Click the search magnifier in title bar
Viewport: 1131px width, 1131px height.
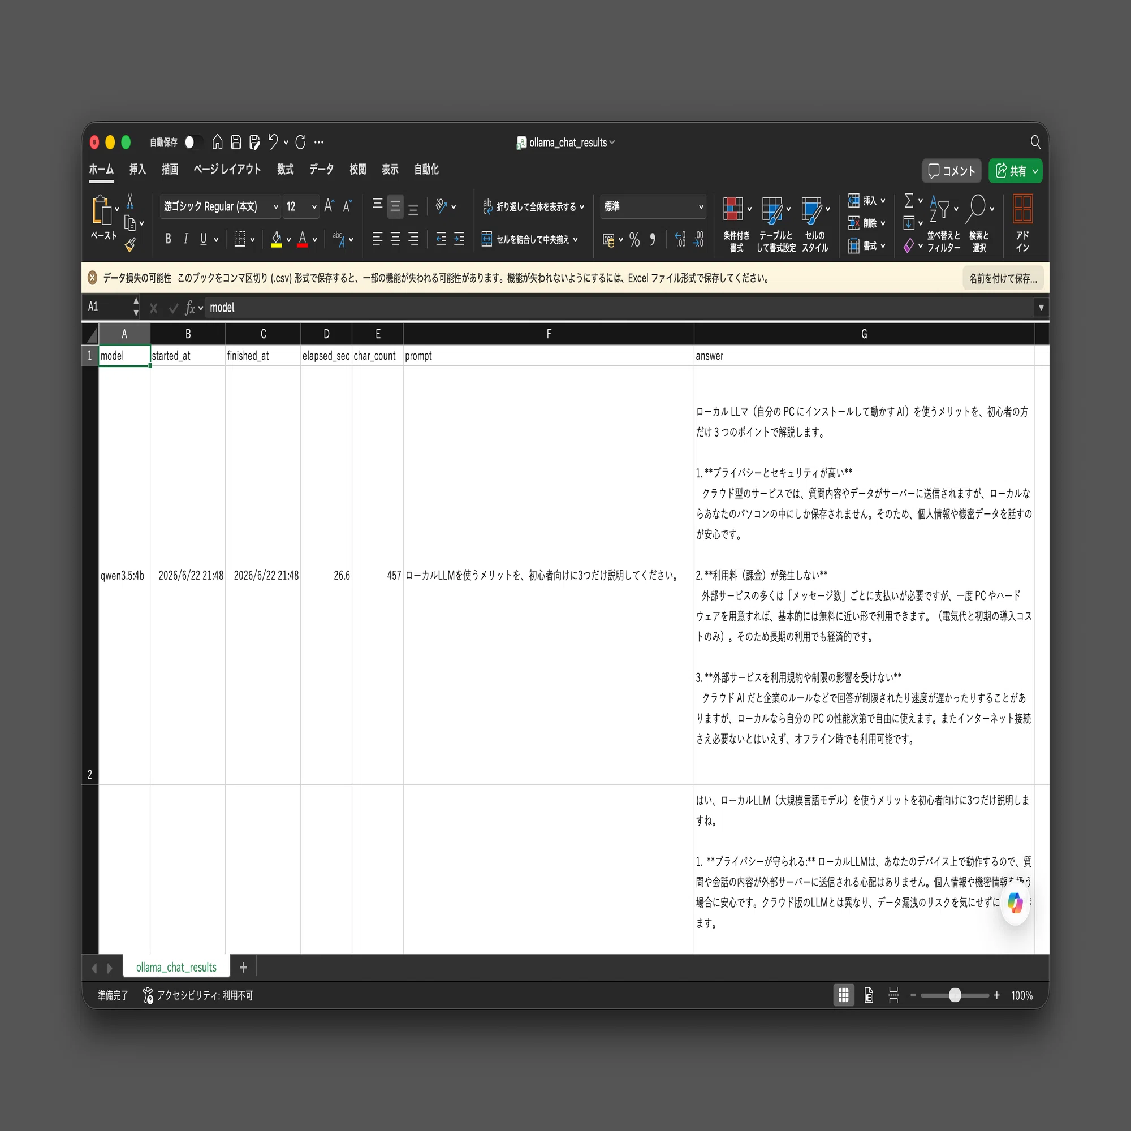pos(1035,143)
